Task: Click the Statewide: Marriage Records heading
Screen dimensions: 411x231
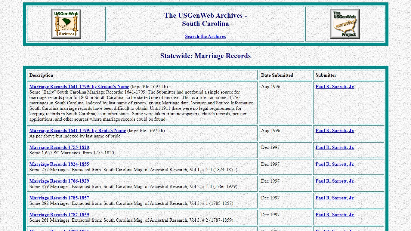Action: [x=205, y=56]
